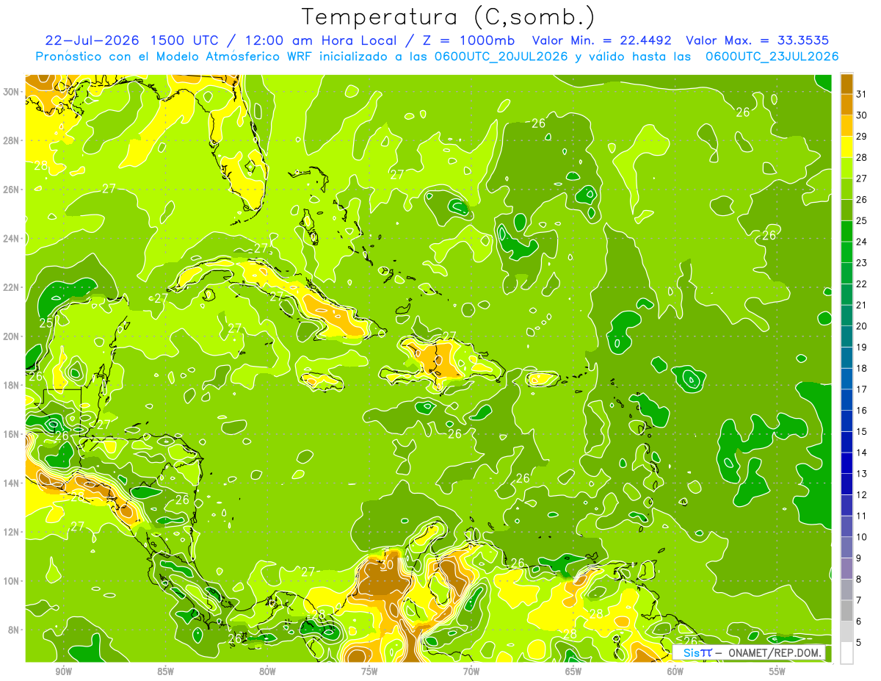
Task: Click the legend value 9
Action: click(x=860, y=558)
